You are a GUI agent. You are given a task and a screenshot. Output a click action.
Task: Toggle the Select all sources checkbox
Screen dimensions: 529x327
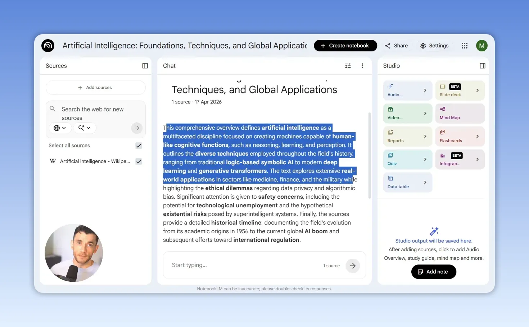coord(139,146)
